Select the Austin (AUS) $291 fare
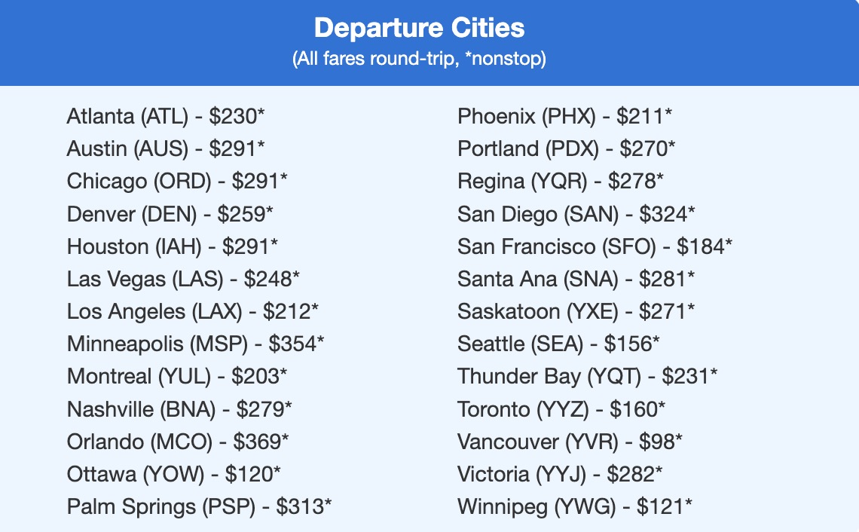Viewport: 859px width, 532px height. click(x=166, y=149)
